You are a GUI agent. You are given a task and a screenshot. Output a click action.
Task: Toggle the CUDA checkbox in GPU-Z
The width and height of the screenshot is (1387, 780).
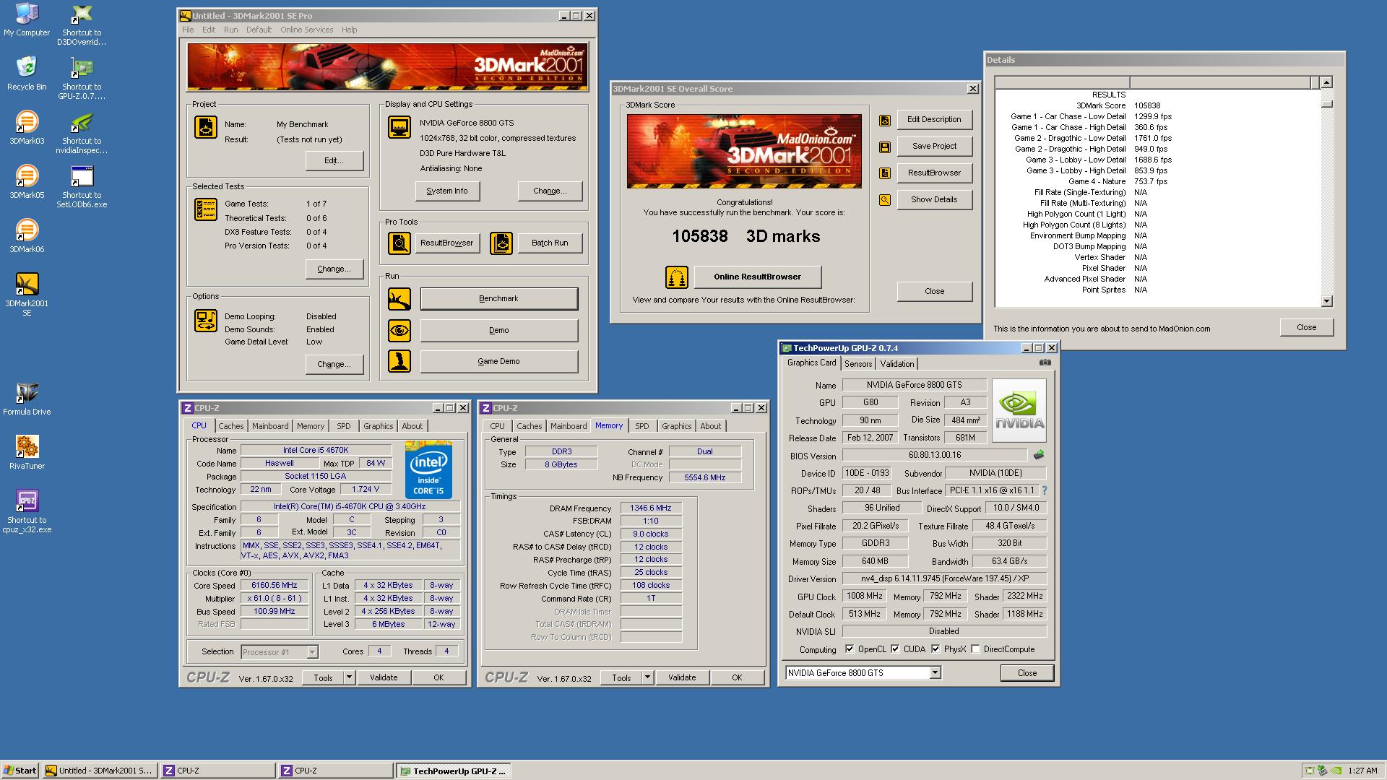pyautogui.click(x=895, y=649)
